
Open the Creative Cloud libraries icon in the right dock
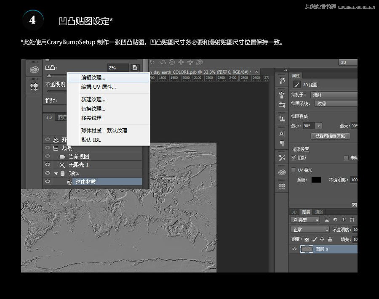tap(282, 172)
